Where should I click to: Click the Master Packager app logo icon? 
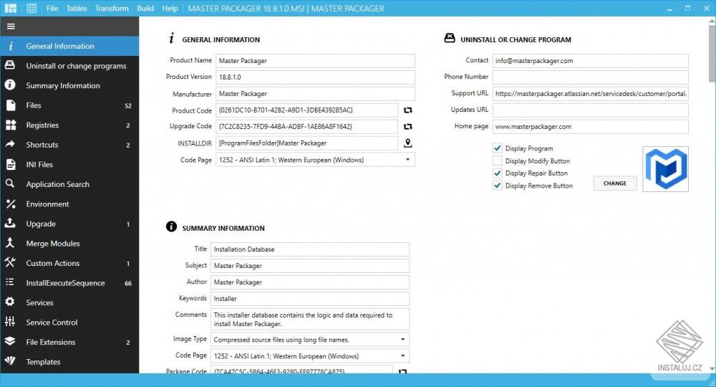[x=11, y=8]
